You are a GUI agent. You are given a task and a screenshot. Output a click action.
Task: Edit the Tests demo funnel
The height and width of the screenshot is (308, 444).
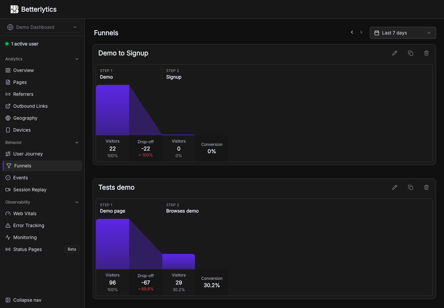click(x=395, y=187)
